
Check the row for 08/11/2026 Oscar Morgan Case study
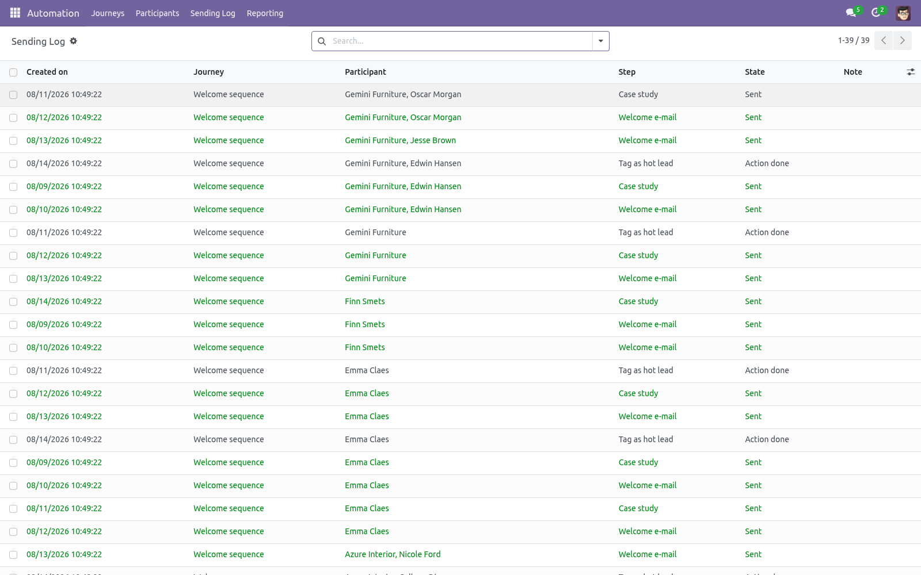(13, 95)
